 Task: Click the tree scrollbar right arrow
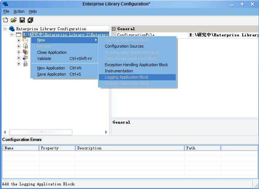pyautogui.click(x=106, y=132)
